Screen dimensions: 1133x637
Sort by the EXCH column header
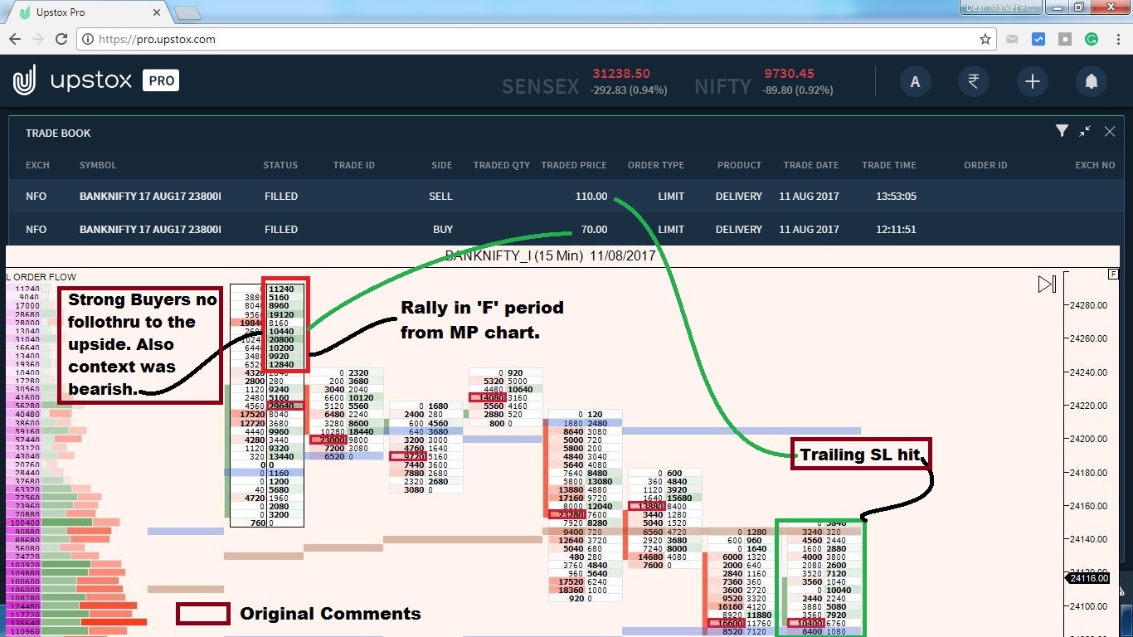(x=37, y=165)
